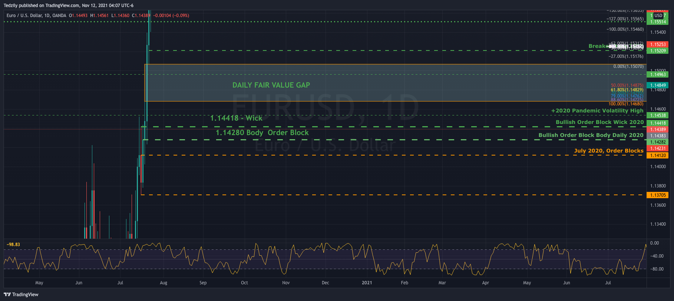
Task: Click Fib level -127.00%(1.15565)
Action: pyautogui.click(x=625, y=19)
